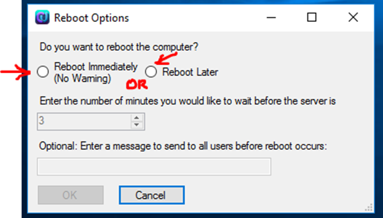Increase minutes with the up spinner arrow

[137, 118]
